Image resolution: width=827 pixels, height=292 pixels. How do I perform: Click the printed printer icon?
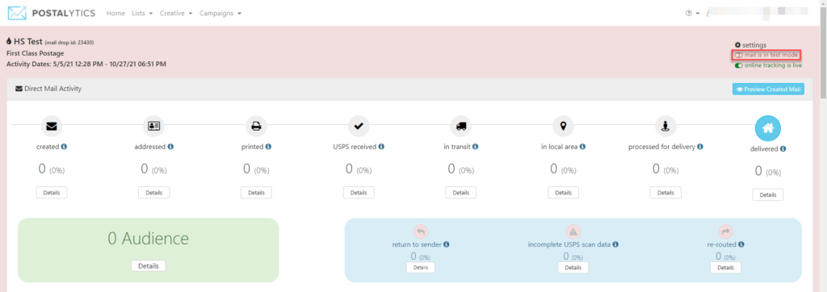coord(256,126)
